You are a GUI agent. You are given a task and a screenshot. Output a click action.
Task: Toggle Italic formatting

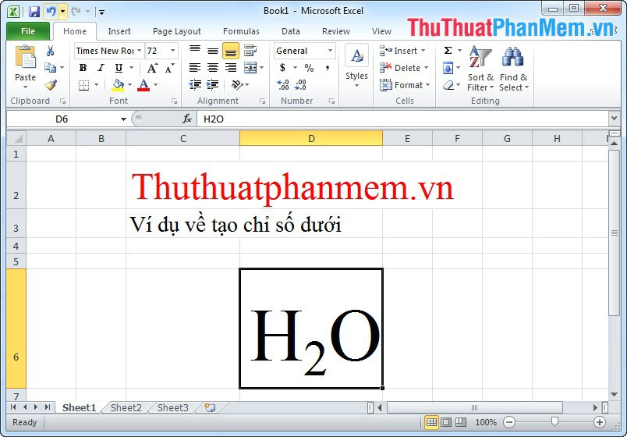tap(101, 68)
